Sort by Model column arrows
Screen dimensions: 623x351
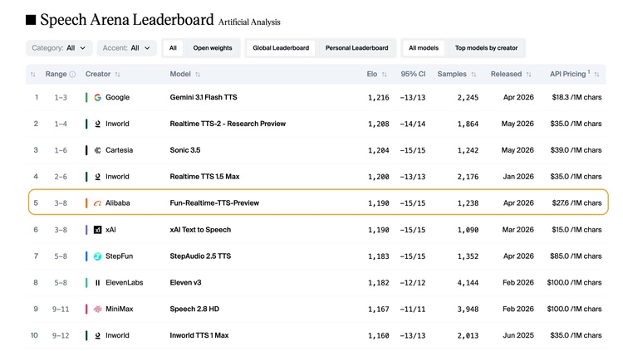pyautogui.click(x=198, y=74)
